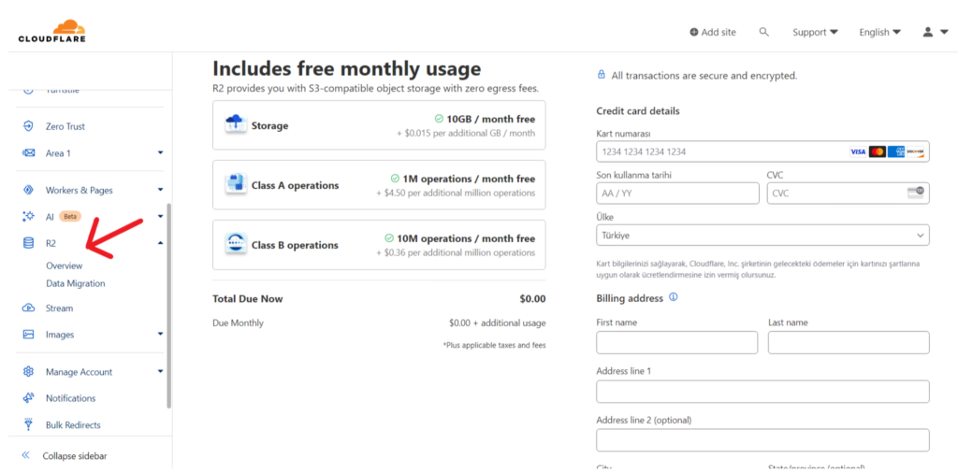This screenshot has height=473, width=958.
Task: Click the First name field
Action: tap(677, 342)
